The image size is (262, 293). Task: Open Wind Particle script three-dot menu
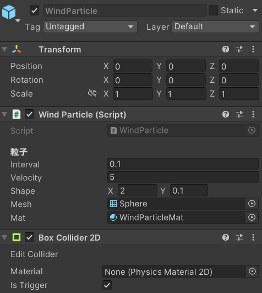[253, 114]
